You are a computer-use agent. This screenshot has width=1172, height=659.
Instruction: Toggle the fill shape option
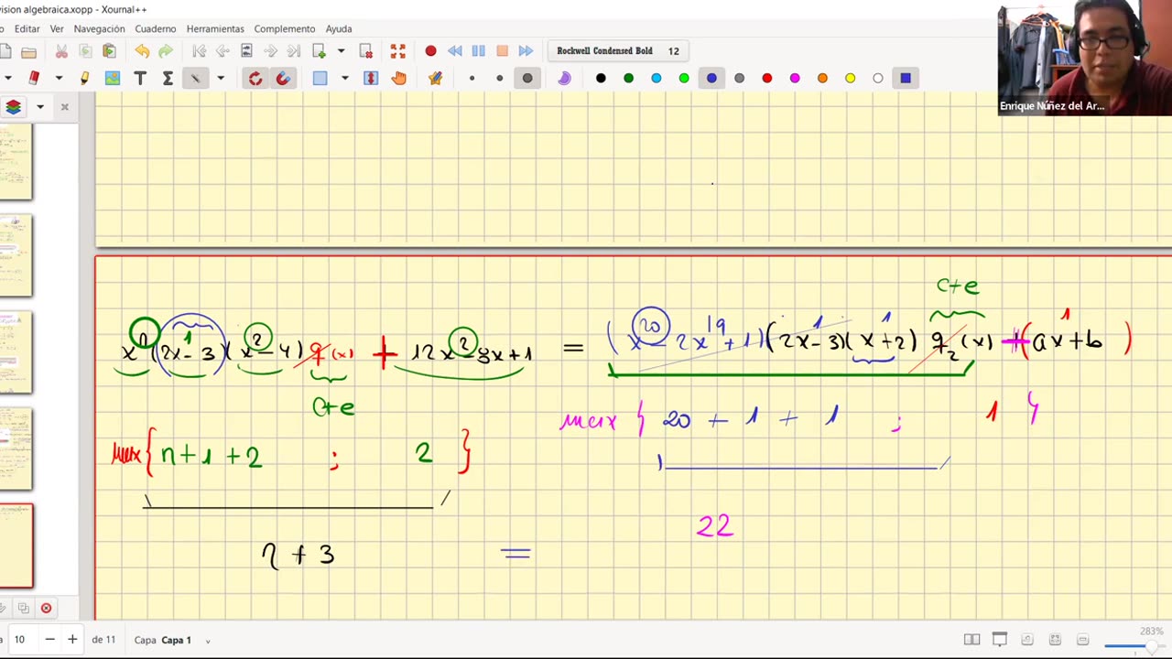pyautogui.click(x=564, y=79)
